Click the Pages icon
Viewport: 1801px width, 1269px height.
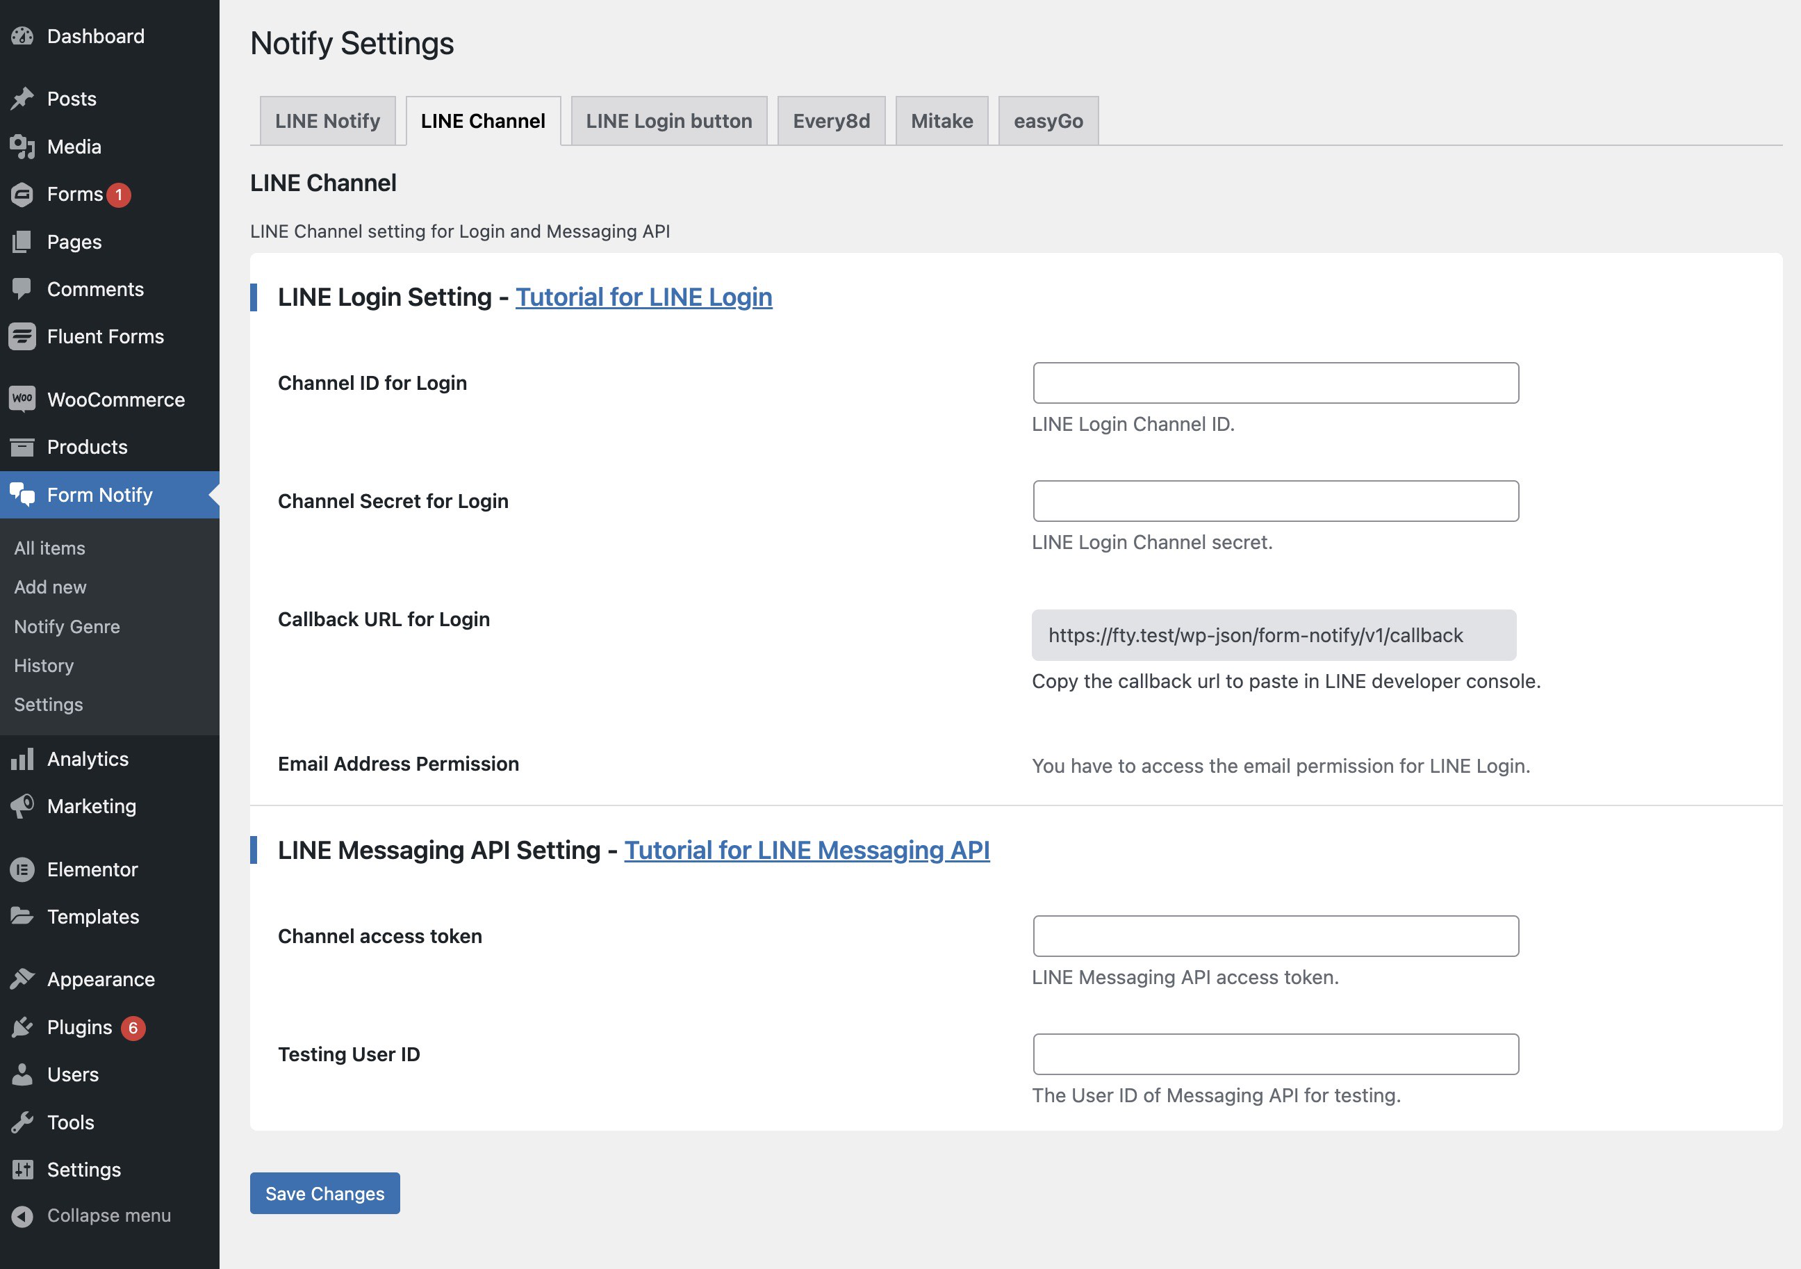coord(22,242)
